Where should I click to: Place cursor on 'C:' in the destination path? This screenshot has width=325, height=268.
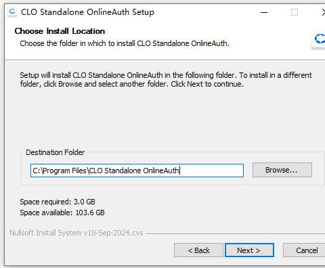(x=36, y=171)
